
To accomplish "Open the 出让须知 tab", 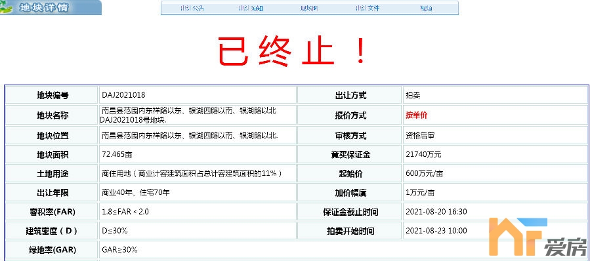I will point(251,9).
